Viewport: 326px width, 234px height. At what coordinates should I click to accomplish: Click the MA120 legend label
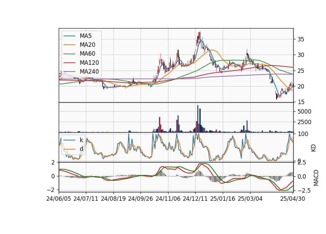(89, 63)
